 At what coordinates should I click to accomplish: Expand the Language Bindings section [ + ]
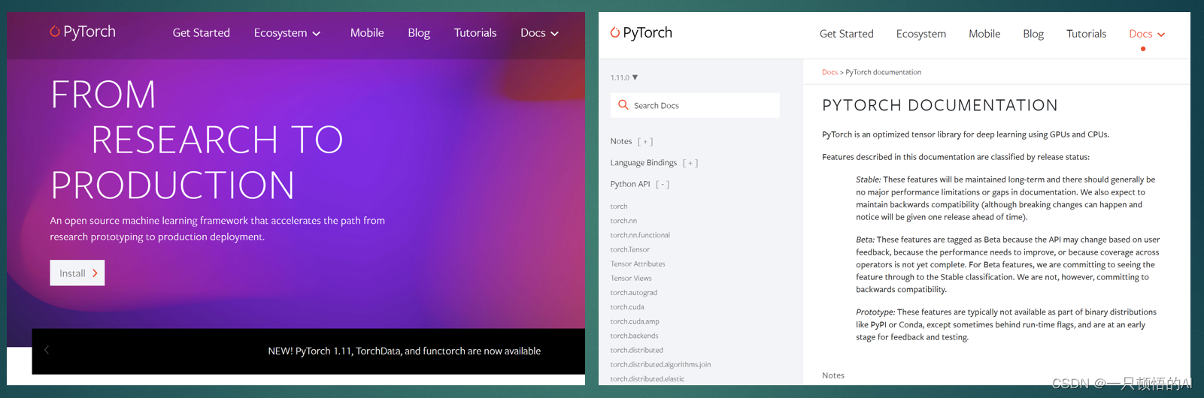[690, 163]
